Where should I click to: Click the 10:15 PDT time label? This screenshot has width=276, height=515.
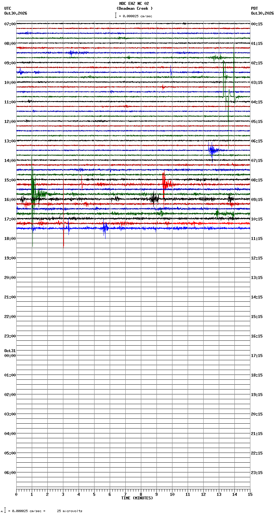coord(257,219)
